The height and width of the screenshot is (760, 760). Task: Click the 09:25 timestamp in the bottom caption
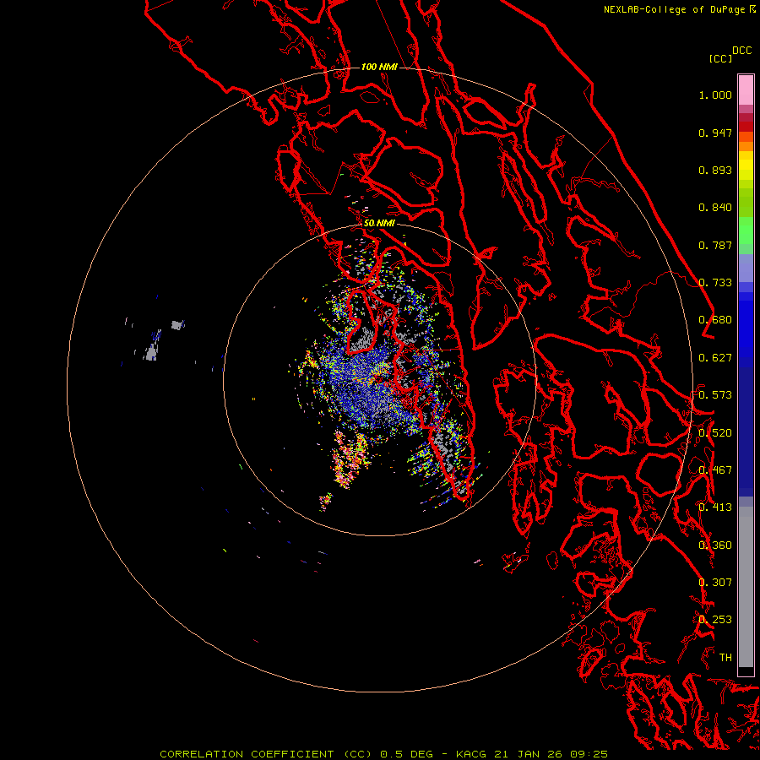tap(589, 754)
